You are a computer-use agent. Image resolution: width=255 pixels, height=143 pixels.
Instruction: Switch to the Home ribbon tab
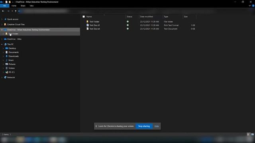[x=14, y=6]
